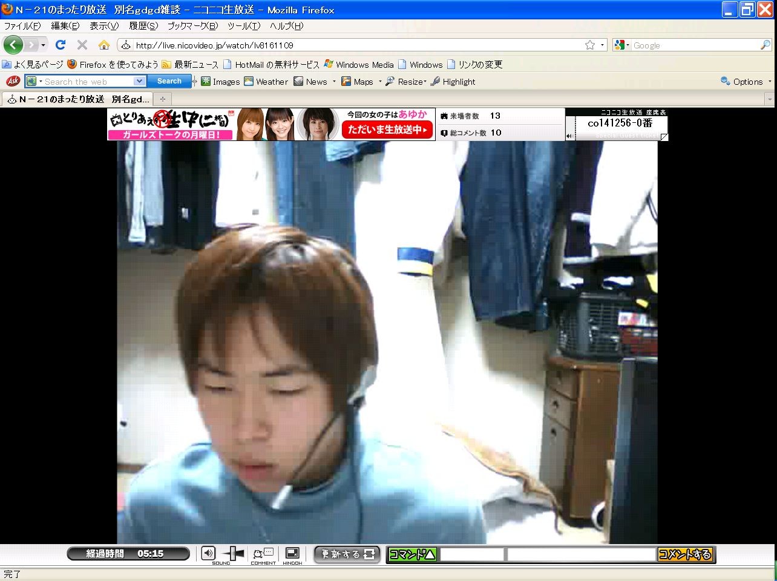The image size is (777, 581).
Task: Expand the Ask toolbar Options dropdown
Action: (770, 82)
